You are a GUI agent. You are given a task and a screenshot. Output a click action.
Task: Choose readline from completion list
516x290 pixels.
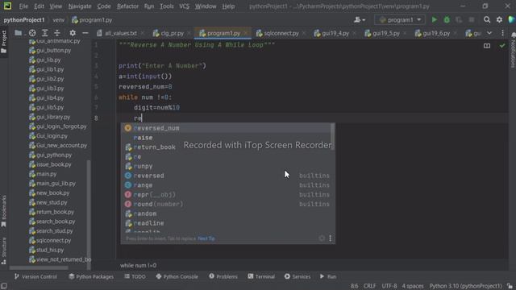(x=227, y=223)
